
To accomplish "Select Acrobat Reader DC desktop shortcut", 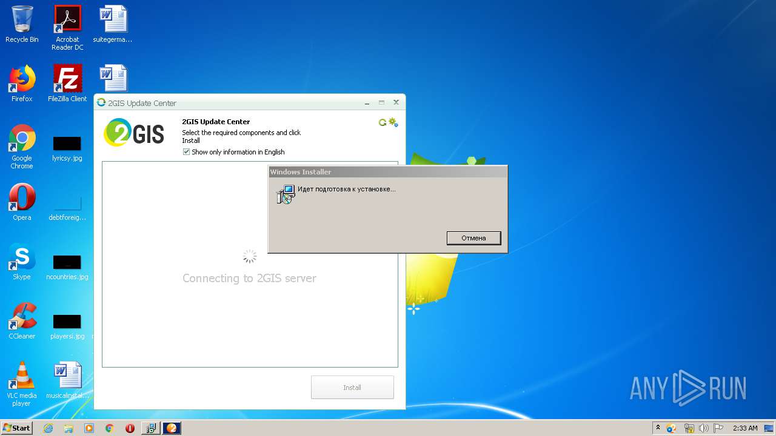I will tap(67, 28).
